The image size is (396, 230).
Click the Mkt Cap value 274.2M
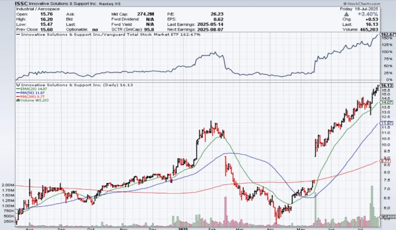coord(145,14)
